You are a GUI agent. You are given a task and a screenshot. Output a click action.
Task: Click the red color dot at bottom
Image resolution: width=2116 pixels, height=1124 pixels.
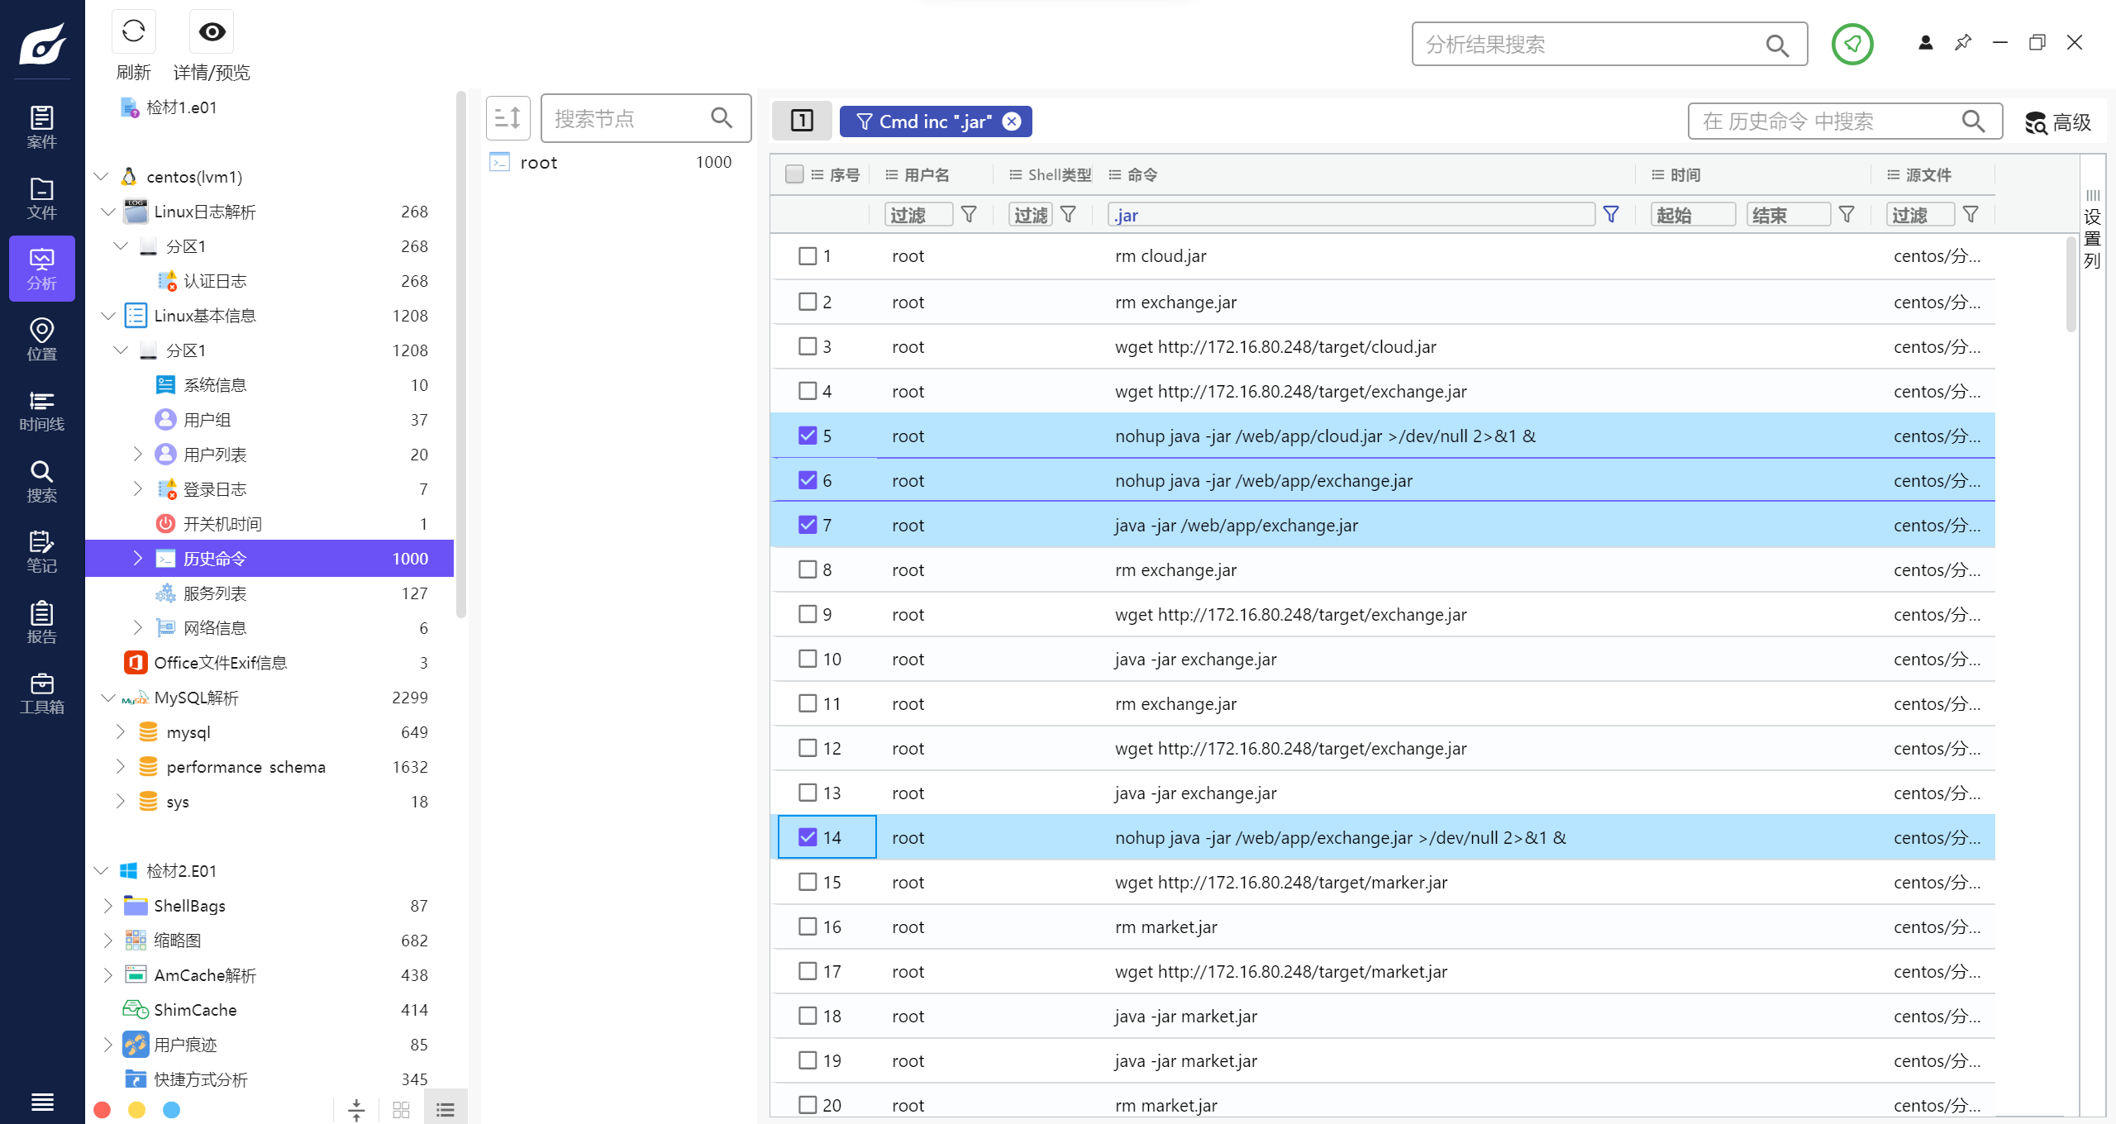(102, 1109)
